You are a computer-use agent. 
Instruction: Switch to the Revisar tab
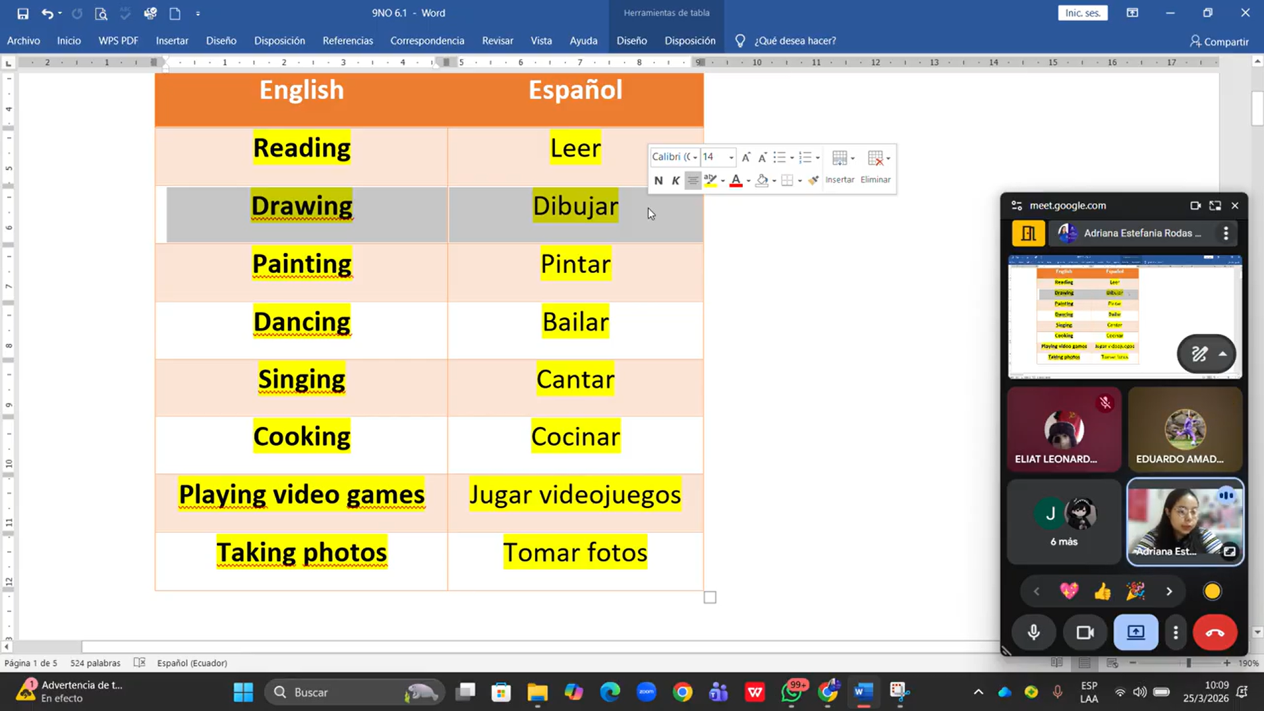click(x=497, y=41)
